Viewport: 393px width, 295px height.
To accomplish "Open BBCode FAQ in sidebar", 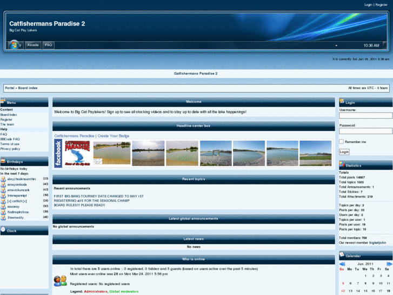I will tap(10, 139).
